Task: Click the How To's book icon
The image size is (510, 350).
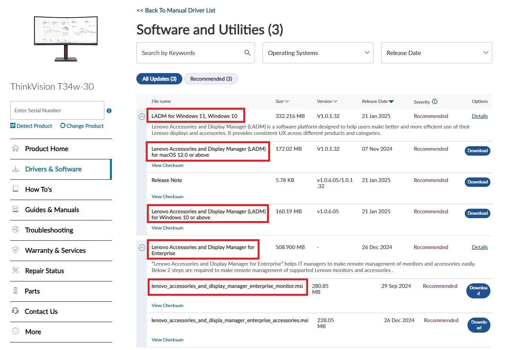Action: 15,189
